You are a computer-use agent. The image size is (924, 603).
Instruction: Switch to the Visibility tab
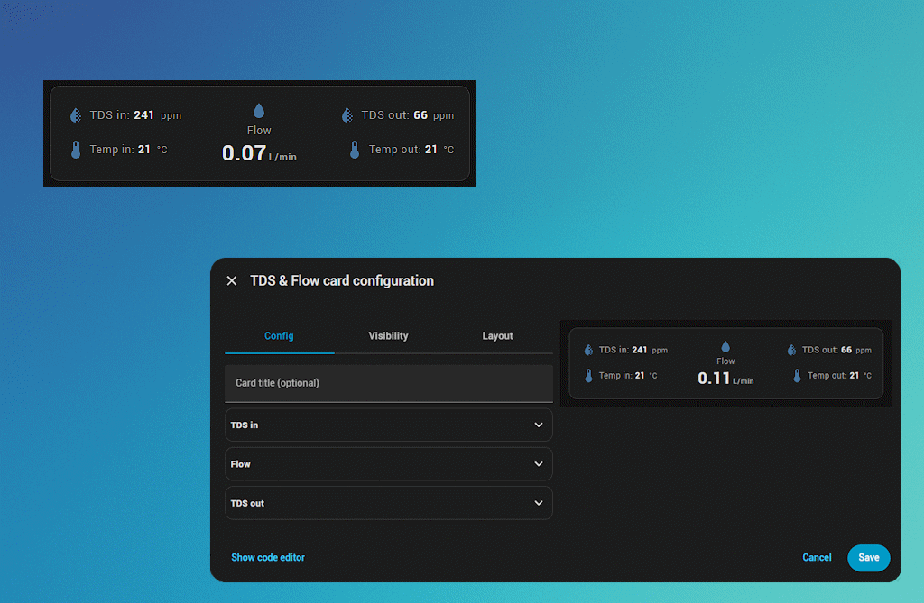(x=388, y=335)
